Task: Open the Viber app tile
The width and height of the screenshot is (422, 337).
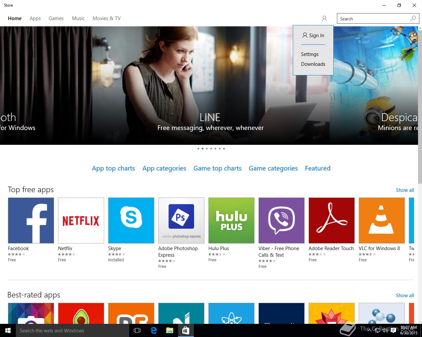Action: pos(282,220)
